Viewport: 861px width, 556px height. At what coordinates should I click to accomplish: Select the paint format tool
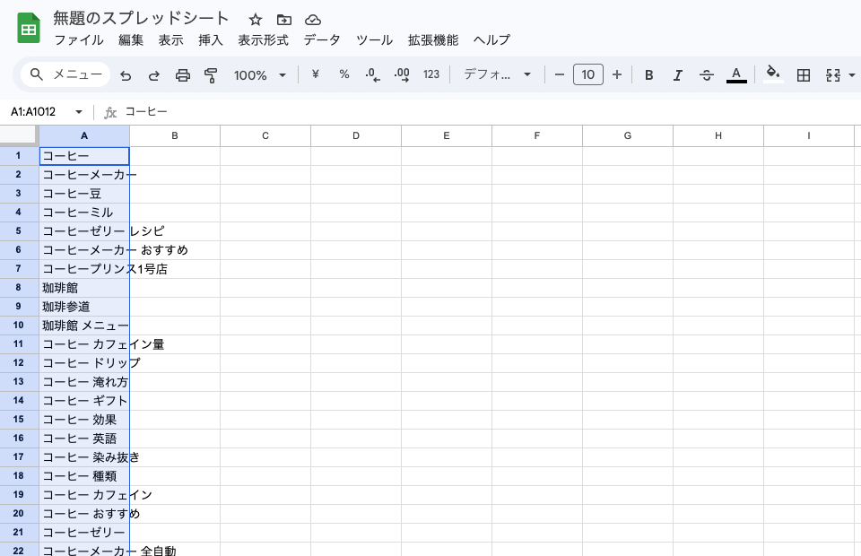pyautogui.click(x=211, y=75)
